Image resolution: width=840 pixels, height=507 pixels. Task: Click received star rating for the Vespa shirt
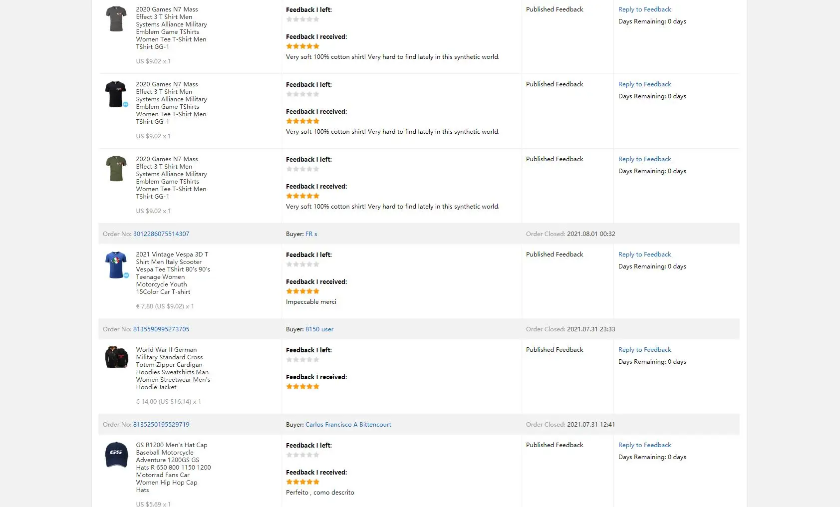click(302, 291)
